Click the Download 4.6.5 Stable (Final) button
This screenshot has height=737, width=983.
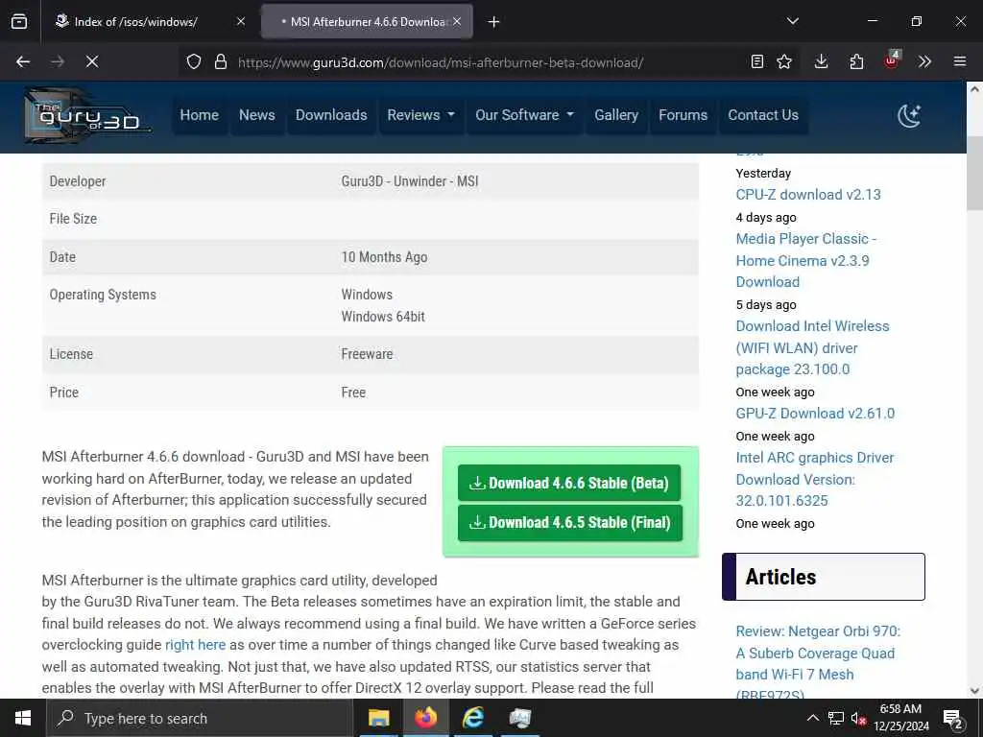570,523
